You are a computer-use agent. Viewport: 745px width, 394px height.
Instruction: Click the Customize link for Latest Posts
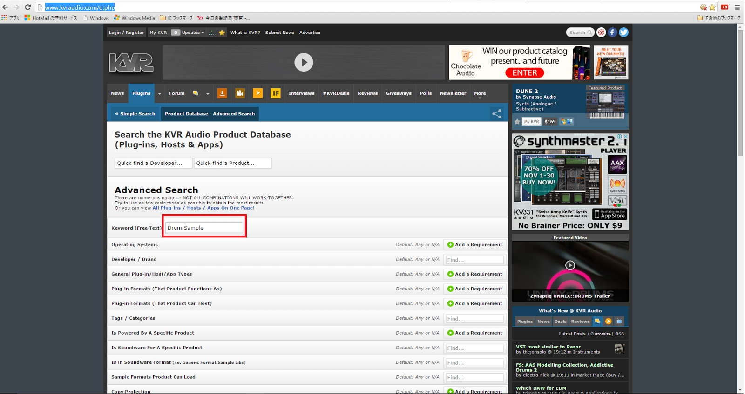coord(601,334)
